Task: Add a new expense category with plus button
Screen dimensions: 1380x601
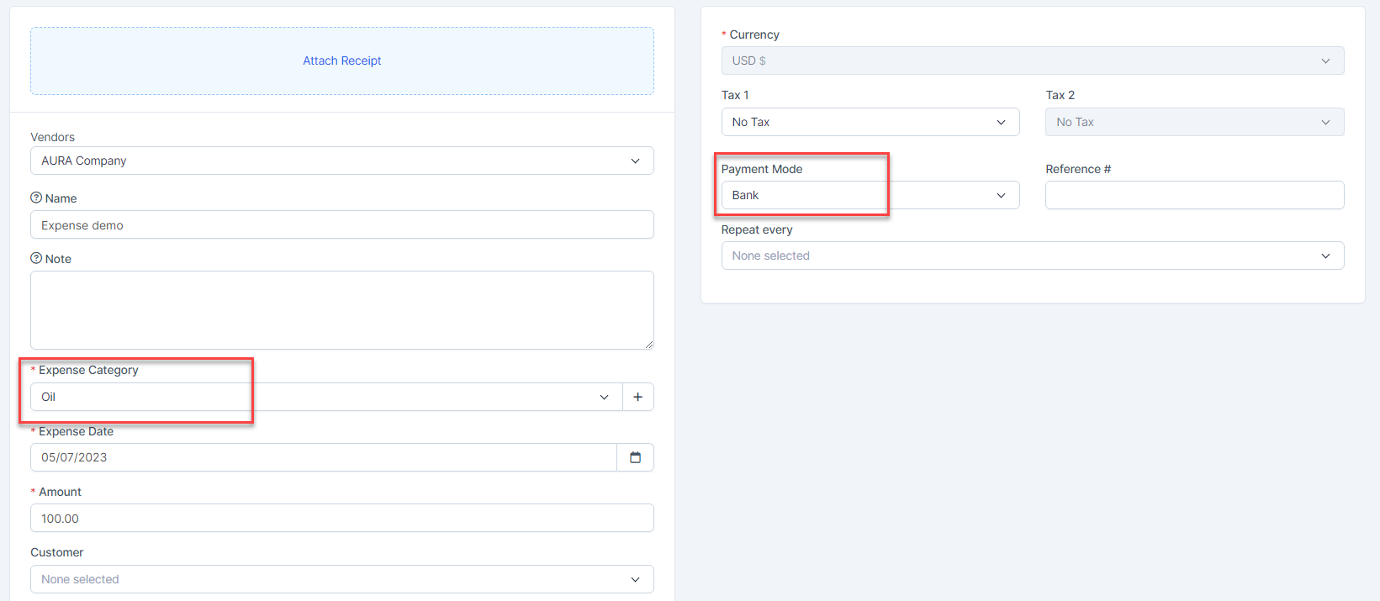Action: point(637,397)
